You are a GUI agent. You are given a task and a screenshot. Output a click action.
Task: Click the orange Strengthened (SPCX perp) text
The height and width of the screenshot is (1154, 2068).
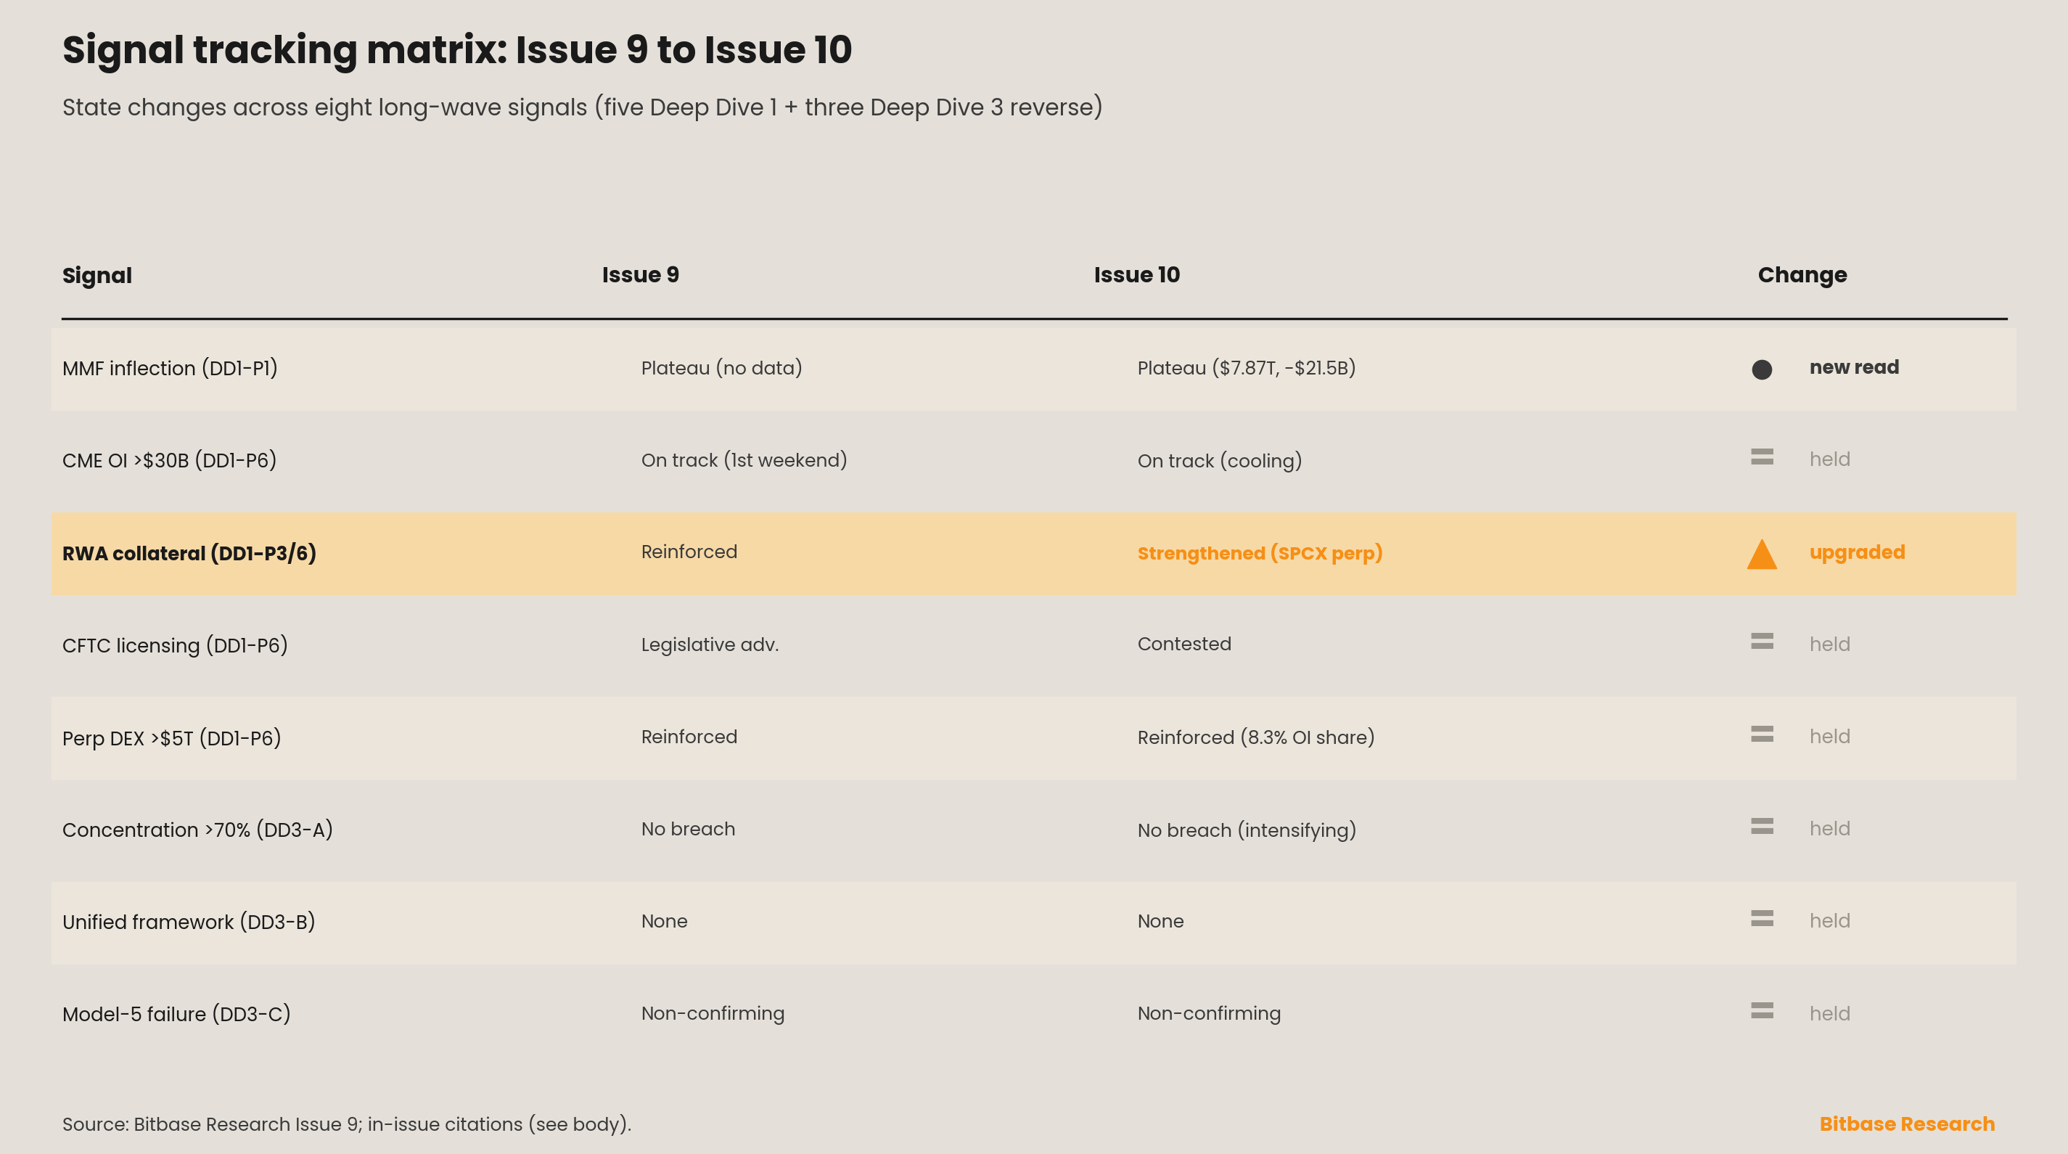click(x=1260, y=553)
